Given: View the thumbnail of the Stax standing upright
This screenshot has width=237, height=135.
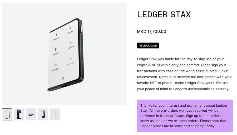Looking at the screenshot, I should tap(43, 114).
